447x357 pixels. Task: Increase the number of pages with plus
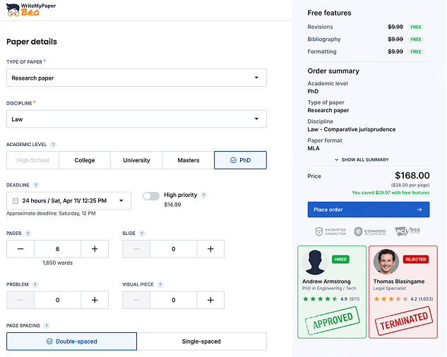[x=95, y=249]
